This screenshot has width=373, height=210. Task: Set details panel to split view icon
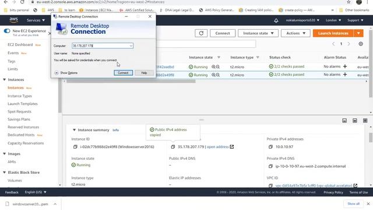pyautogui.click(x=355, y=121)
